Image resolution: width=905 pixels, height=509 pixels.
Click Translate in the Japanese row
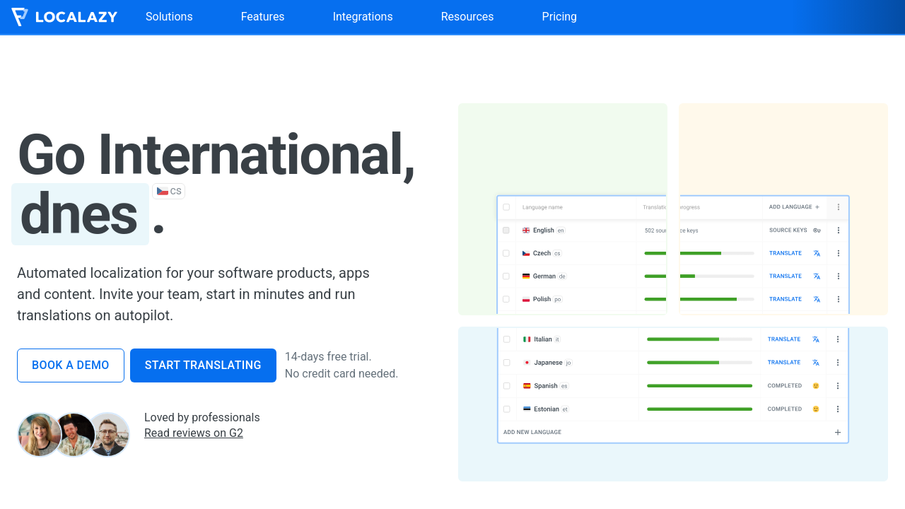[x=784, y=363]
